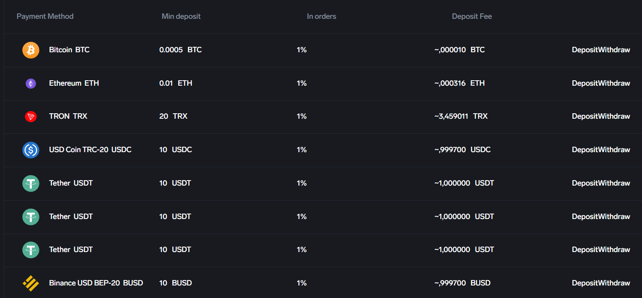Click the blue USD Coin logo icon
The image size is (642, 298).
[31, 150]
